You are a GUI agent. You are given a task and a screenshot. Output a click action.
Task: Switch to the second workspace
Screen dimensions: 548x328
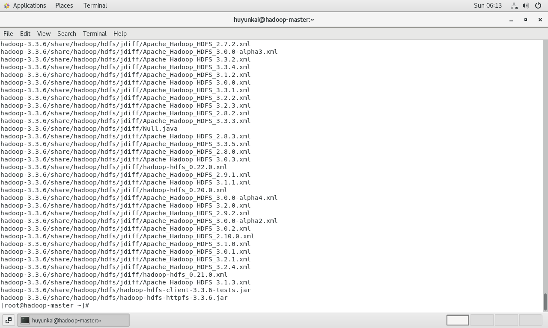[x=482, y=320]
